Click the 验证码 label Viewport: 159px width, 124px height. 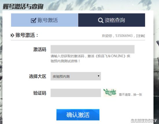40,93
